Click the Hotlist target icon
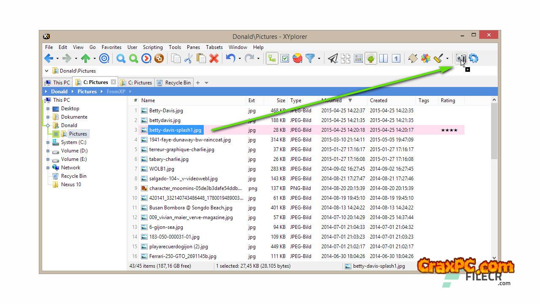This screenshot has height=304, width=540. (104, 59)
